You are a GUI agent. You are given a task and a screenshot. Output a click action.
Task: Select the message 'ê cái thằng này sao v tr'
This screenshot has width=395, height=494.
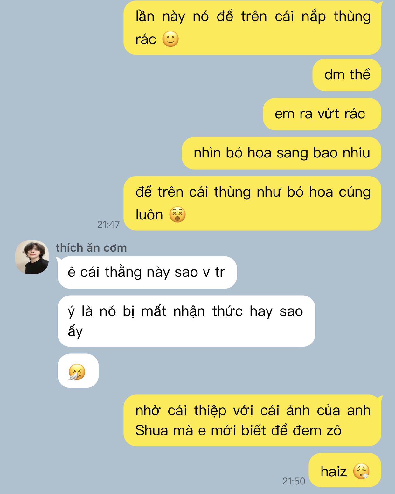click(x=147, y=272)
